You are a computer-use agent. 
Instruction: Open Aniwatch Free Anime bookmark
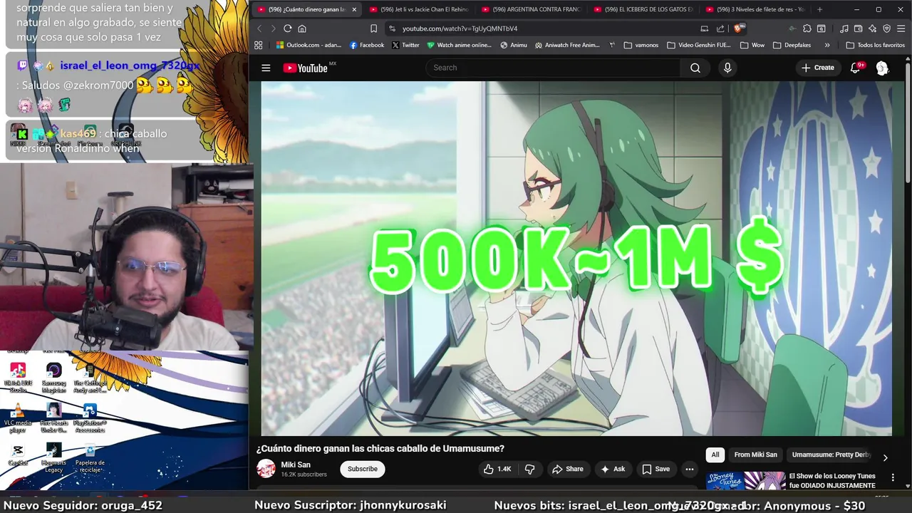click(x=567, y=45)
